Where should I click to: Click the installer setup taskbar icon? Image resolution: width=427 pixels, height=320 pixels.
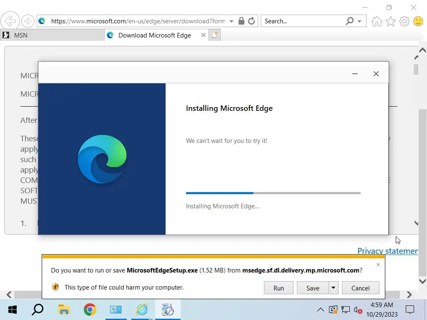(168, 310)
